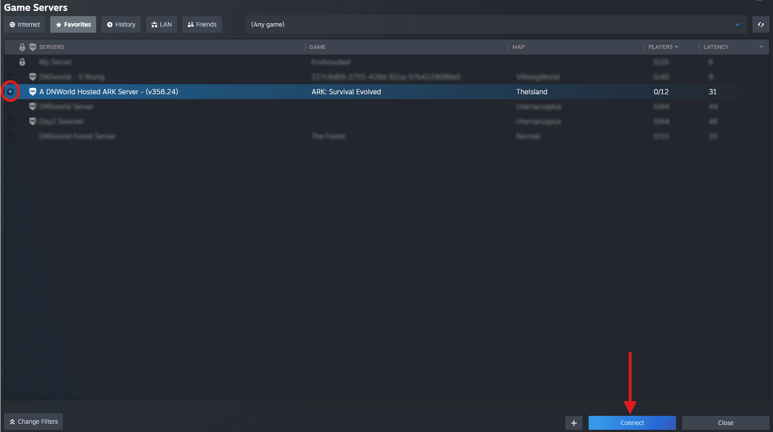The width and height of the screenshot is (773, 432).
Task: Click the refresh server list icon
Action: (761, 24)
